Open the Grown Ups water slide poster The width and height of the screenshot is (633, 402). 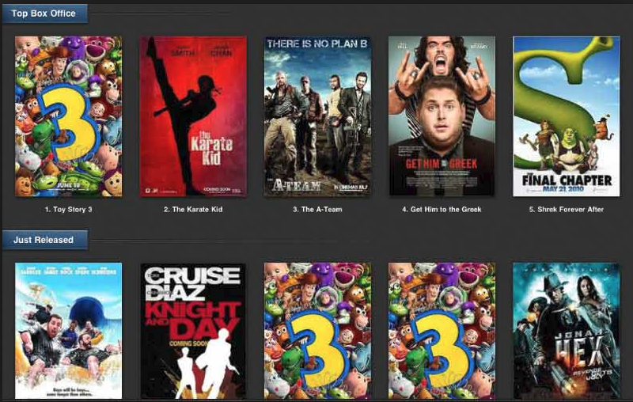click(68, 331)
